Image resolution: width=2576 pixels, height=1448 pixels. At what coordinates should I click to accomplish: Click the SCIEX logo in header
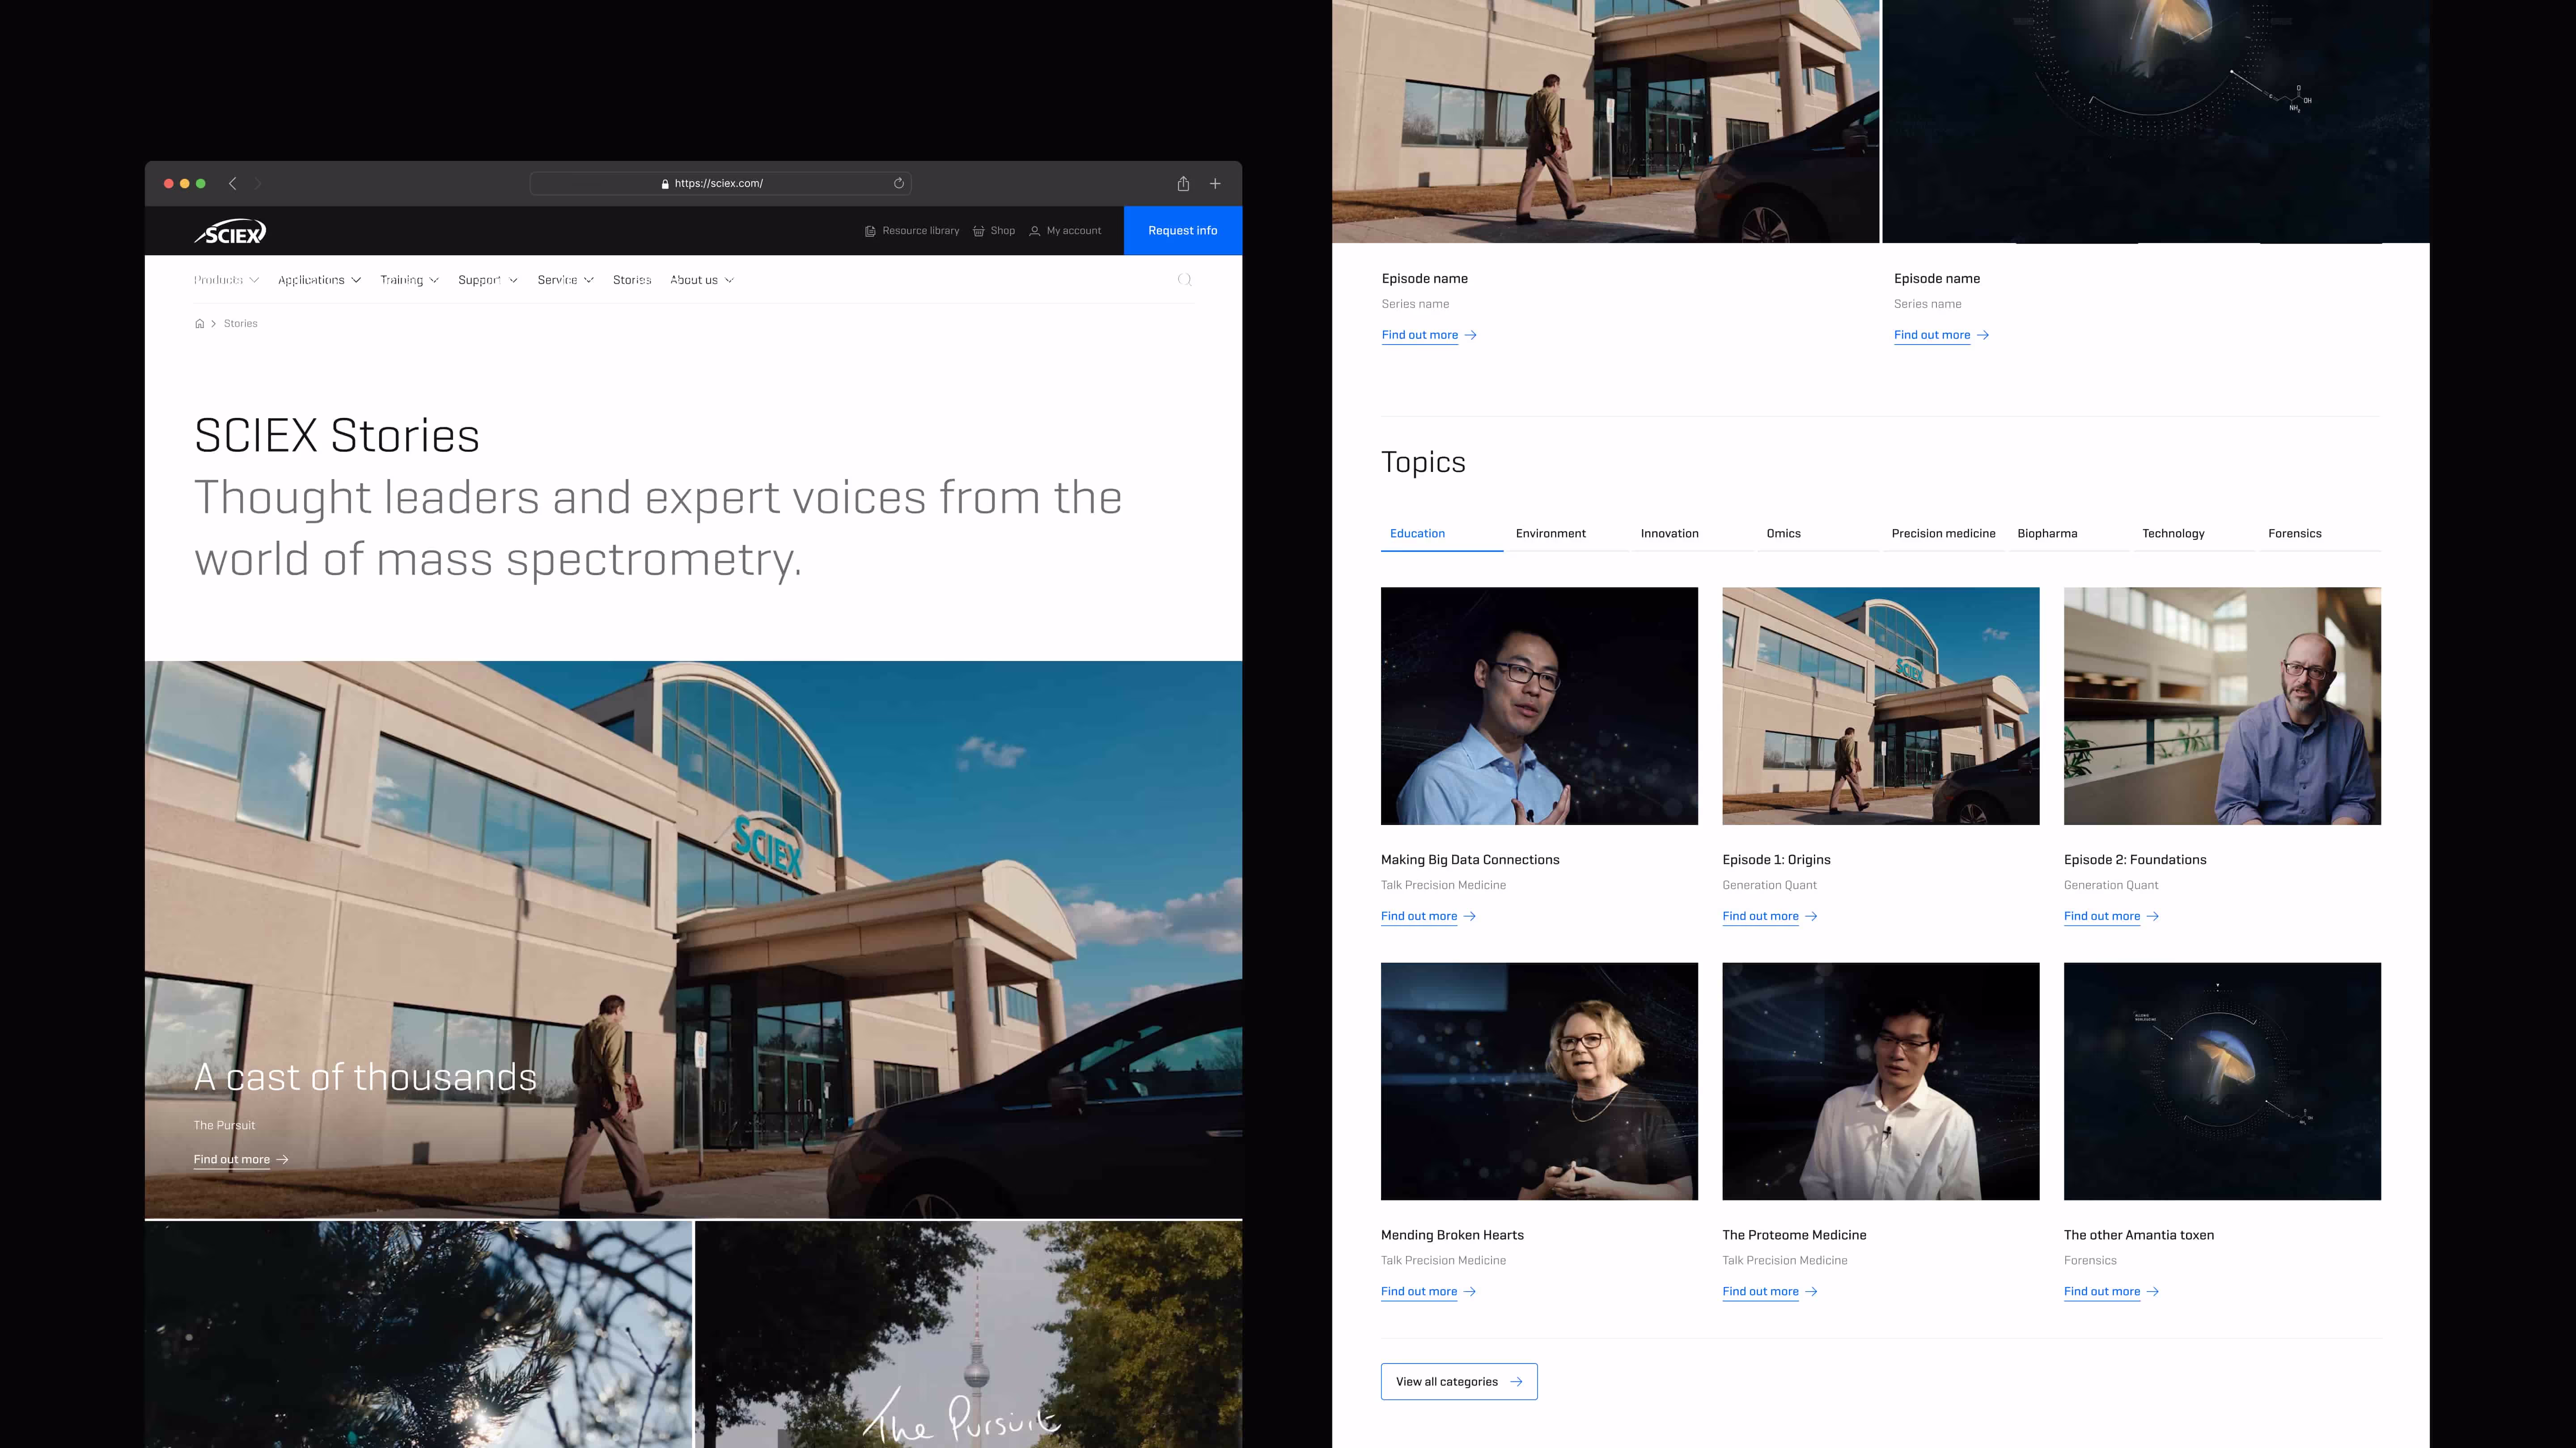tap(230, 232)
